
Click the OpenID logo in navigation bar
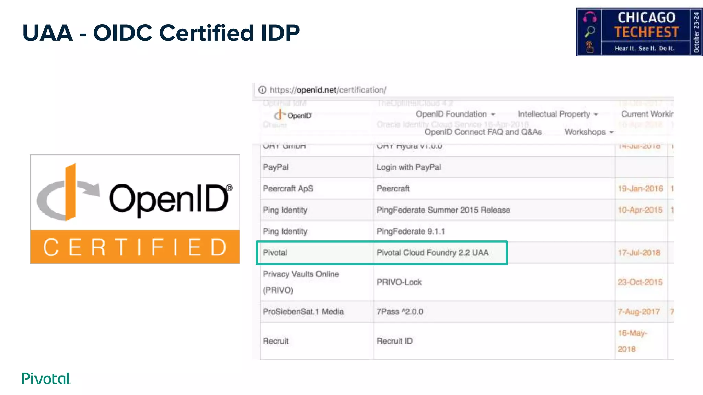[293, 115]
